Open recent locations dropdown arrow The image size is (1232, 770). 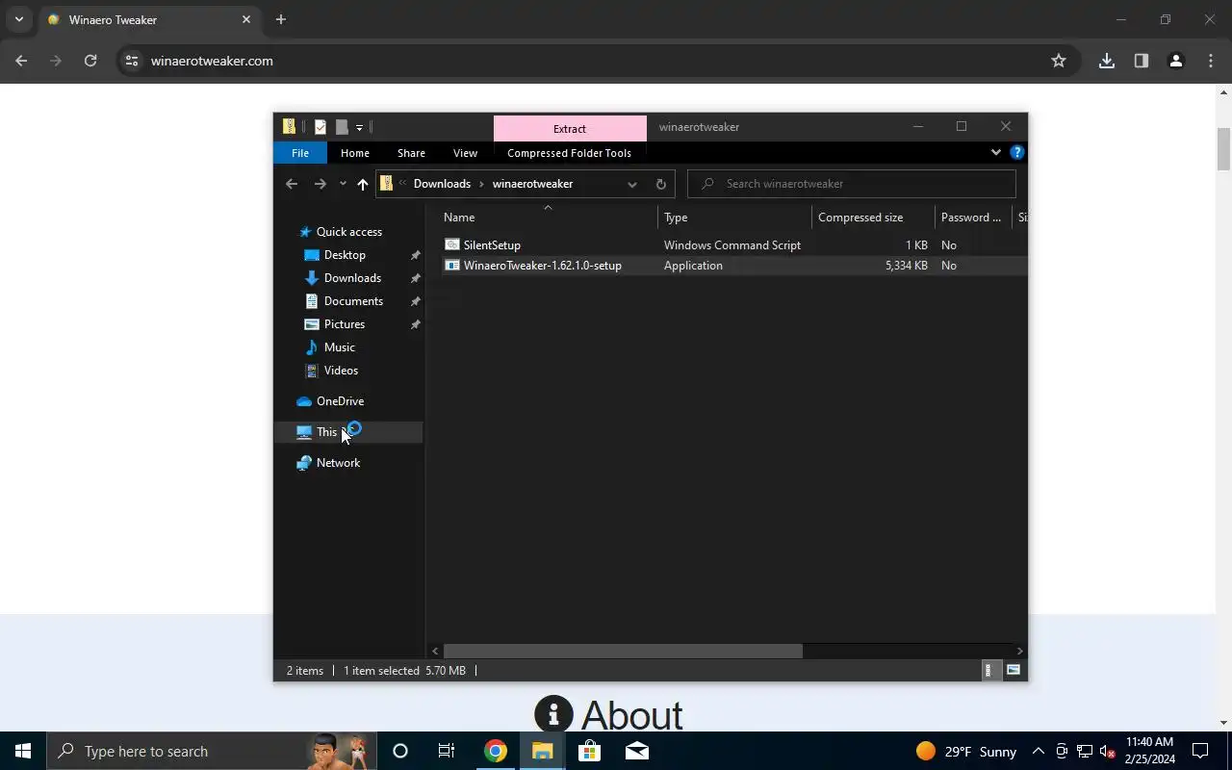(x=343, y=184)
